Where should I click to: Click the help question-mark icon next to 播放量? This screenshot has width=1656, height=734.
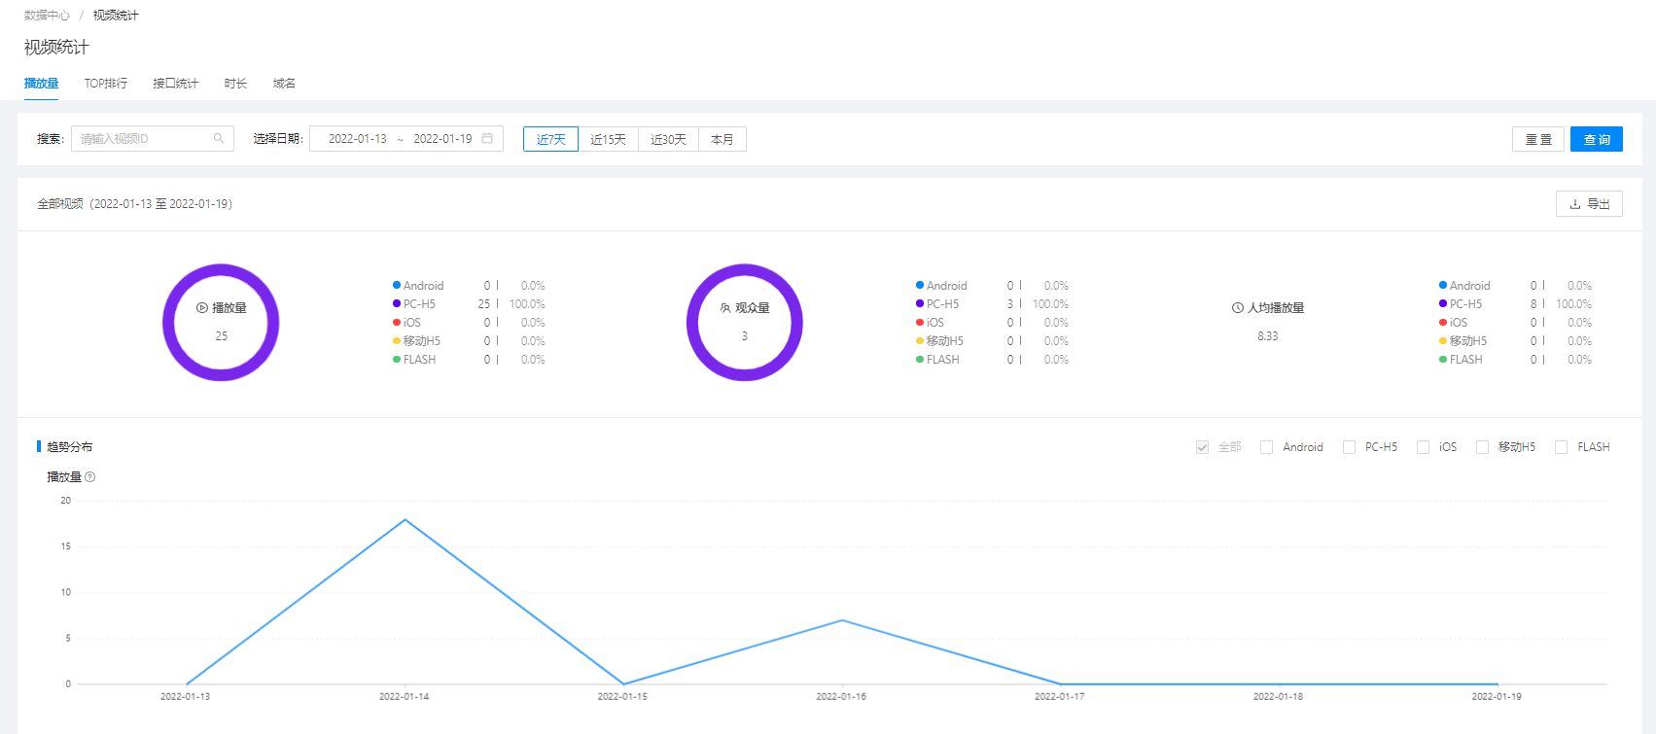(x=90, y=477)
